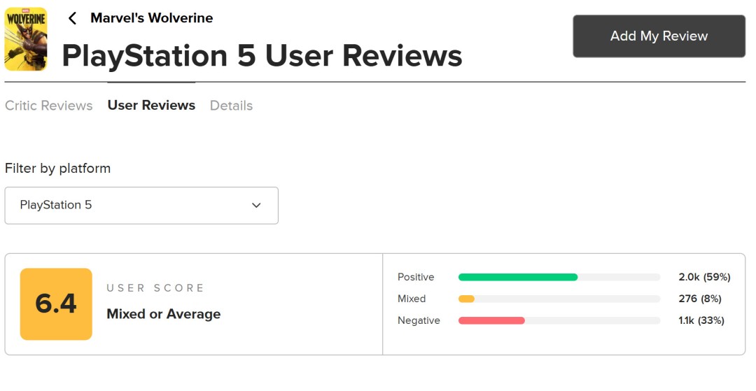Screen dimensions: 756x391
Task: Click the Negative label
Action: (419, 320)
